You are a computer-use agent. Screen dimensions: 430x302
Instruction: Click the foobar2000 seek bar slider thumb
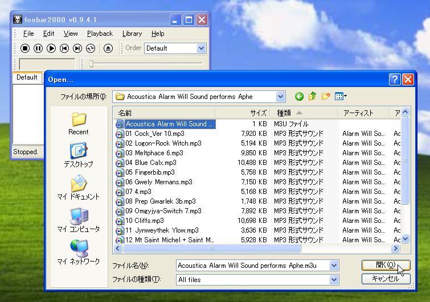tap(91, 64)
